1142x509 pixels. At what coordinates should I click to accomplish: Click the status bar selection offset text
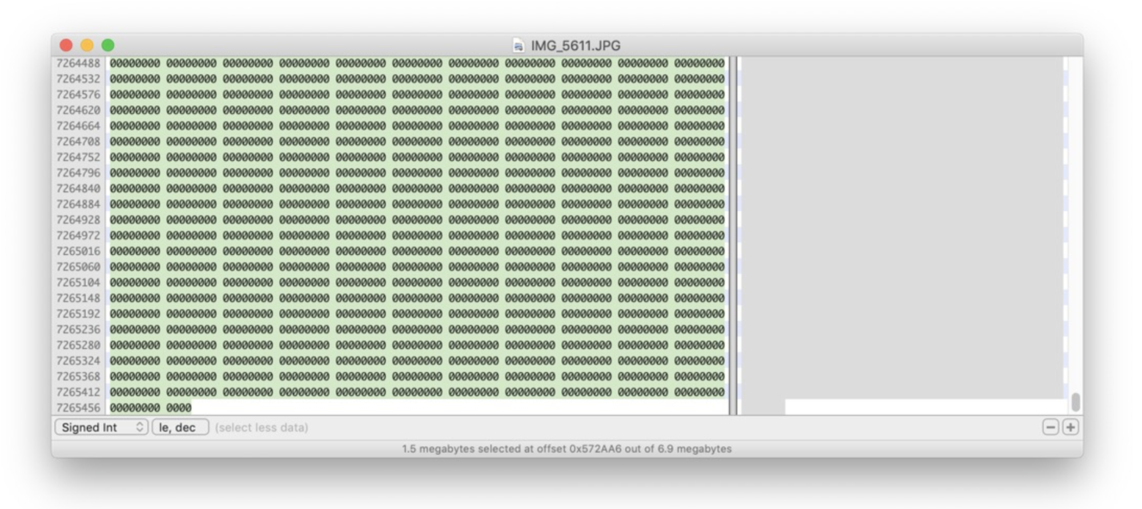pos(566,449)
